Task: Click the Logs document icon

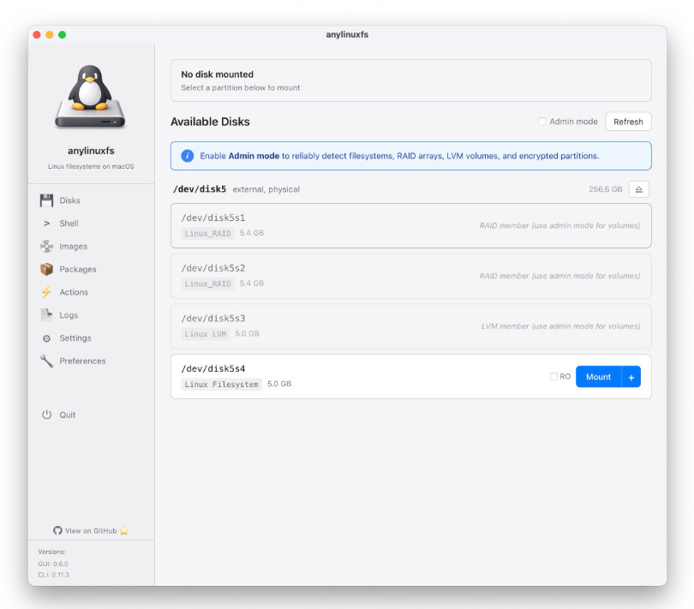Action: click(46, 315)
